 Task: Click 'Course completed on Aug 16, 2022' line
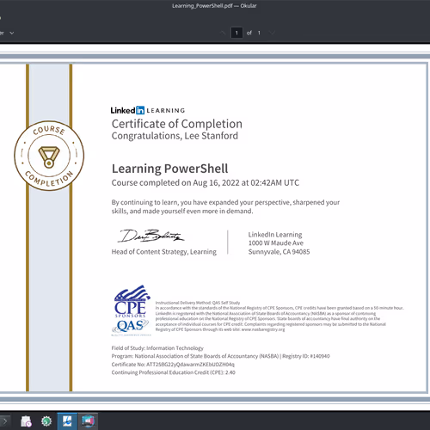[206, 183]
